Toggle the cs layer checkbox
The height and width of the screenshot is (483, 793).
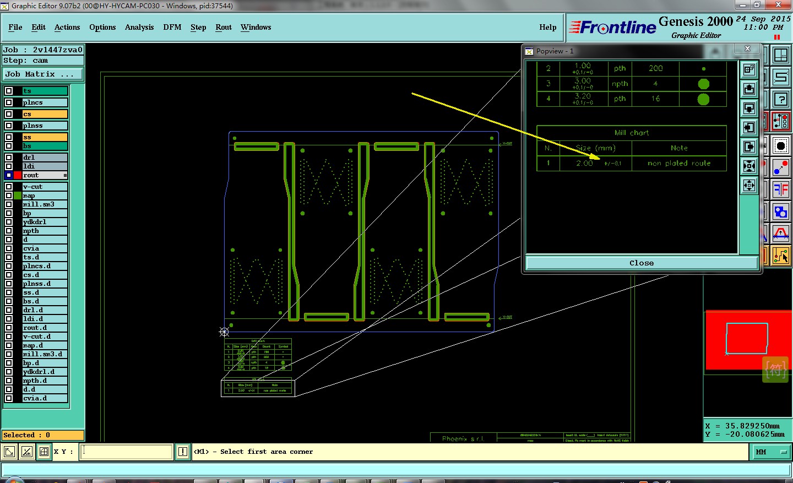[x=9, y=114]
